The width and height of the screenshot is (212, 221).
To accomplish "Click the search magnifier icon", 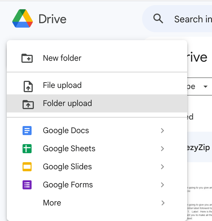I will 158,19.
